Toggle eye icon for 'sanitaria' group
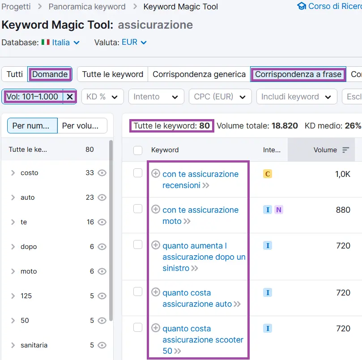Image resolution: width=362 pixels, height=360 pixels. 102,345
